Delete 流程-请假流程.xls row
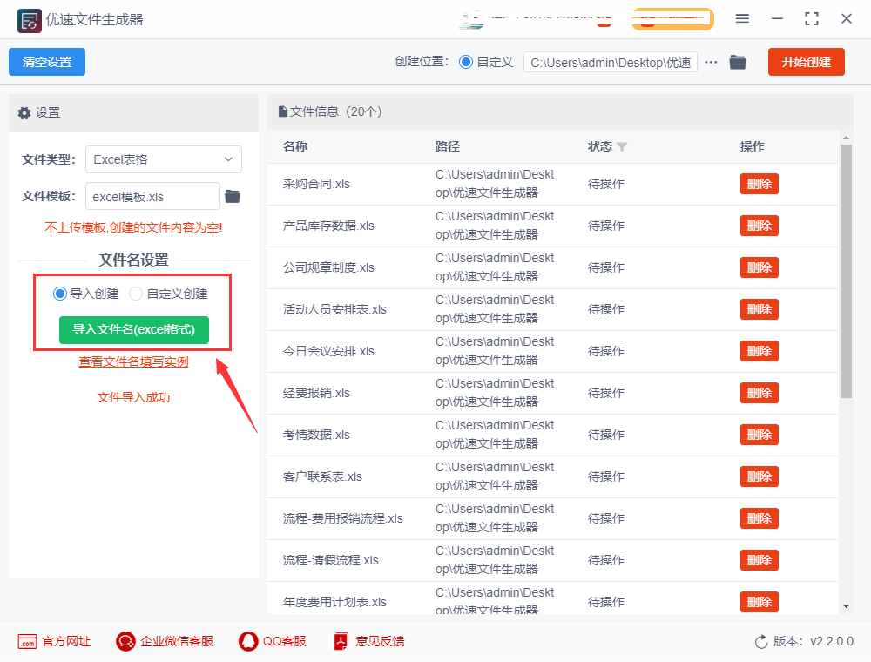Screen dimensions: 871x662 (759, 560)
